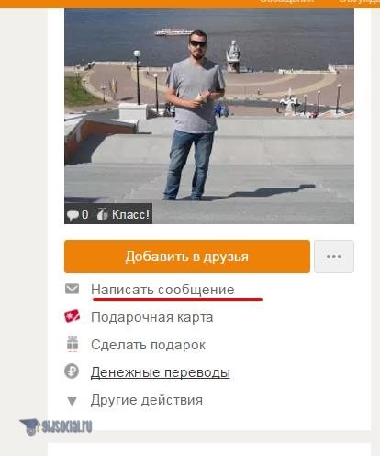Open Подарочная карта link
The width and height of the screenshot is (380, 456).
151,317
